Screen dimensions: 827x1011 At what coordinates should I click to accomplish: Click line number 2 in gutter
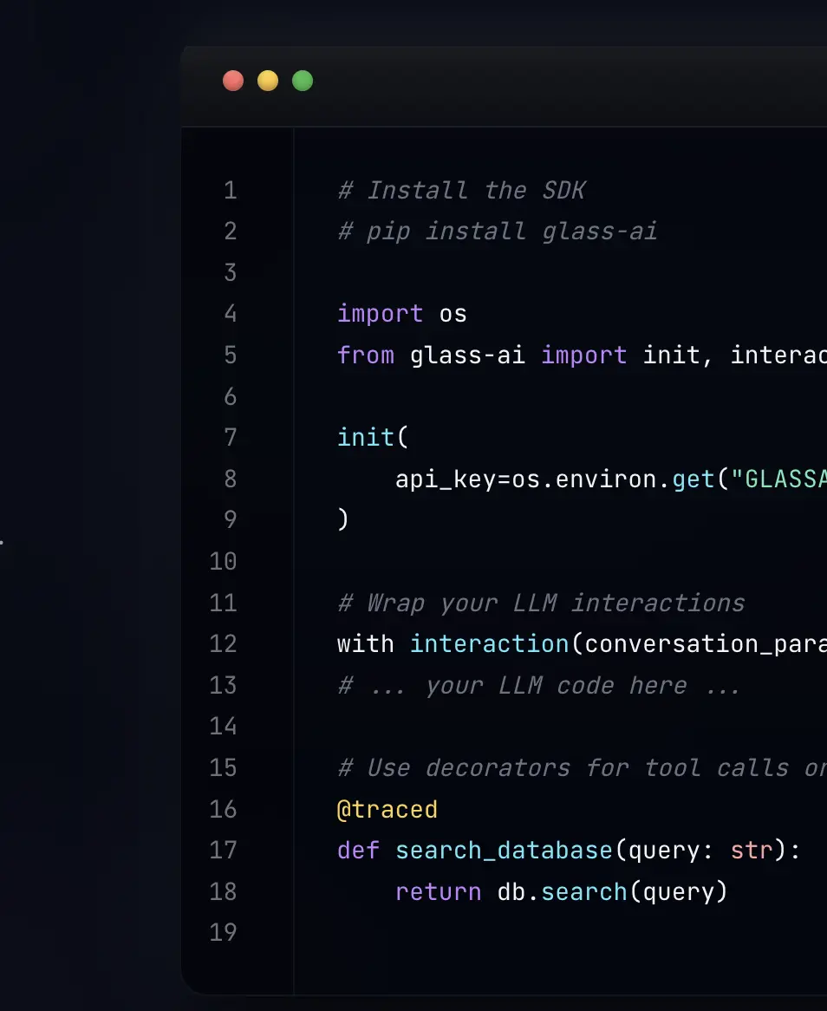click(x=230, y=232)
